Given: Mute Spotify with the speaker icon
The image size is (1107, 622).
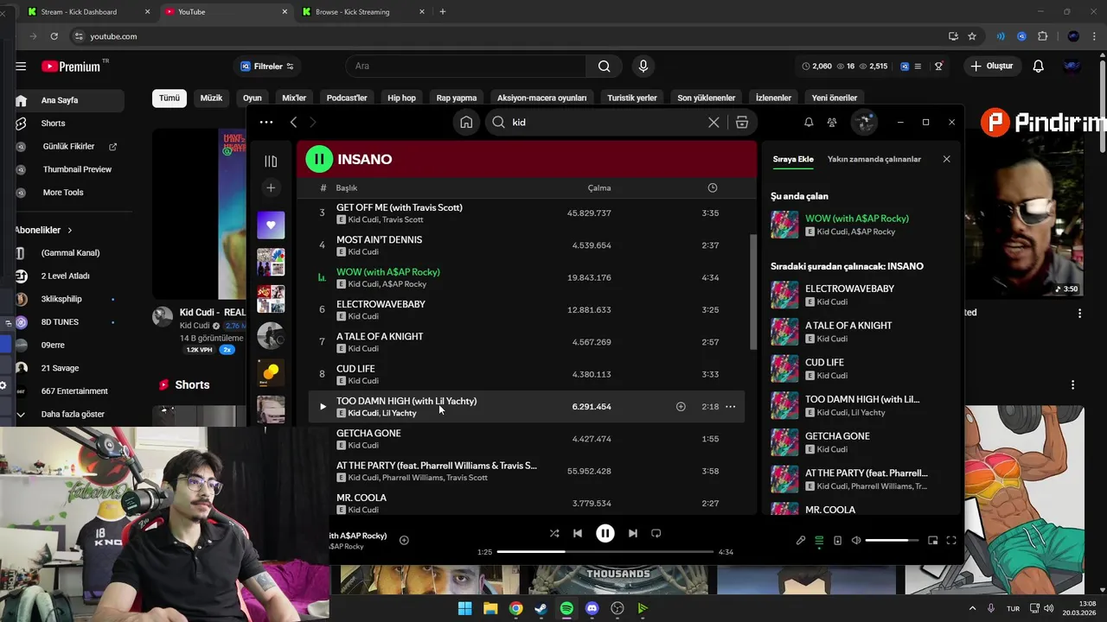Looking at the screenshot, I should tap(856, 541).
